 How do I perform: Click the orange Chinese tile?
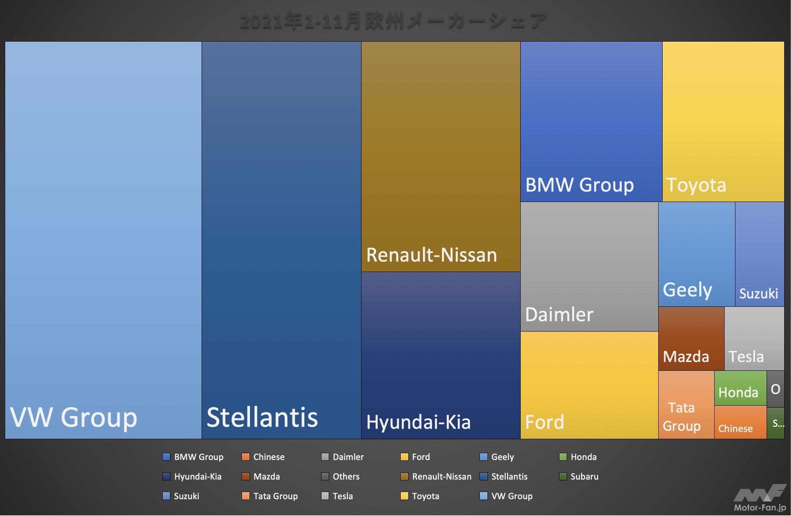[x=740, y=422]
